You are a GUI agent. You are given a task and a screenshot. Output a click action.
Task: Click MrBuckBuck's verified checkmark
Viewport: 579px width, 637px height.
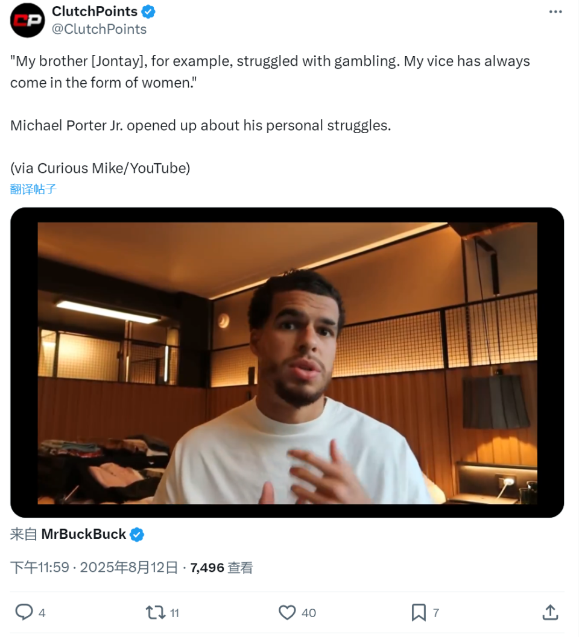click(x=138, y=534)
